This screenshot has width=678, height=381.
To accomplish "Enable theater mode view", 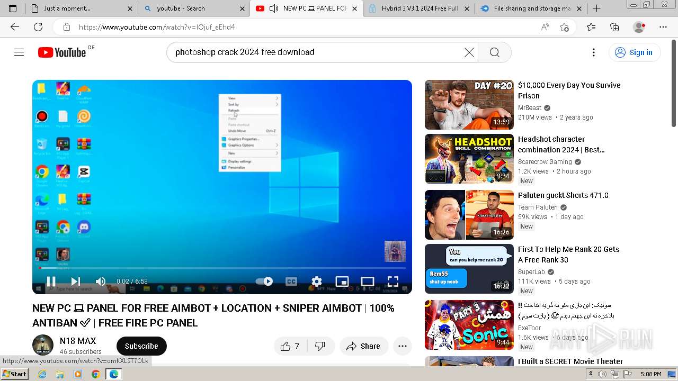I will (x=368, y=281).
